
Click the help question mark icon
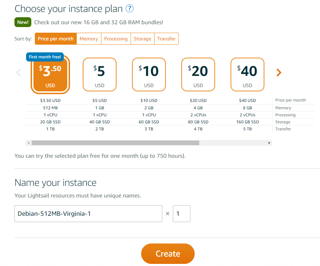tap(130, 9)
